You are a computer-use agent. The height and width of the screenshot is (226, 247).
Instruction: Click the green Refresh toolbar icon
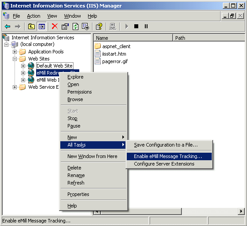75,26
